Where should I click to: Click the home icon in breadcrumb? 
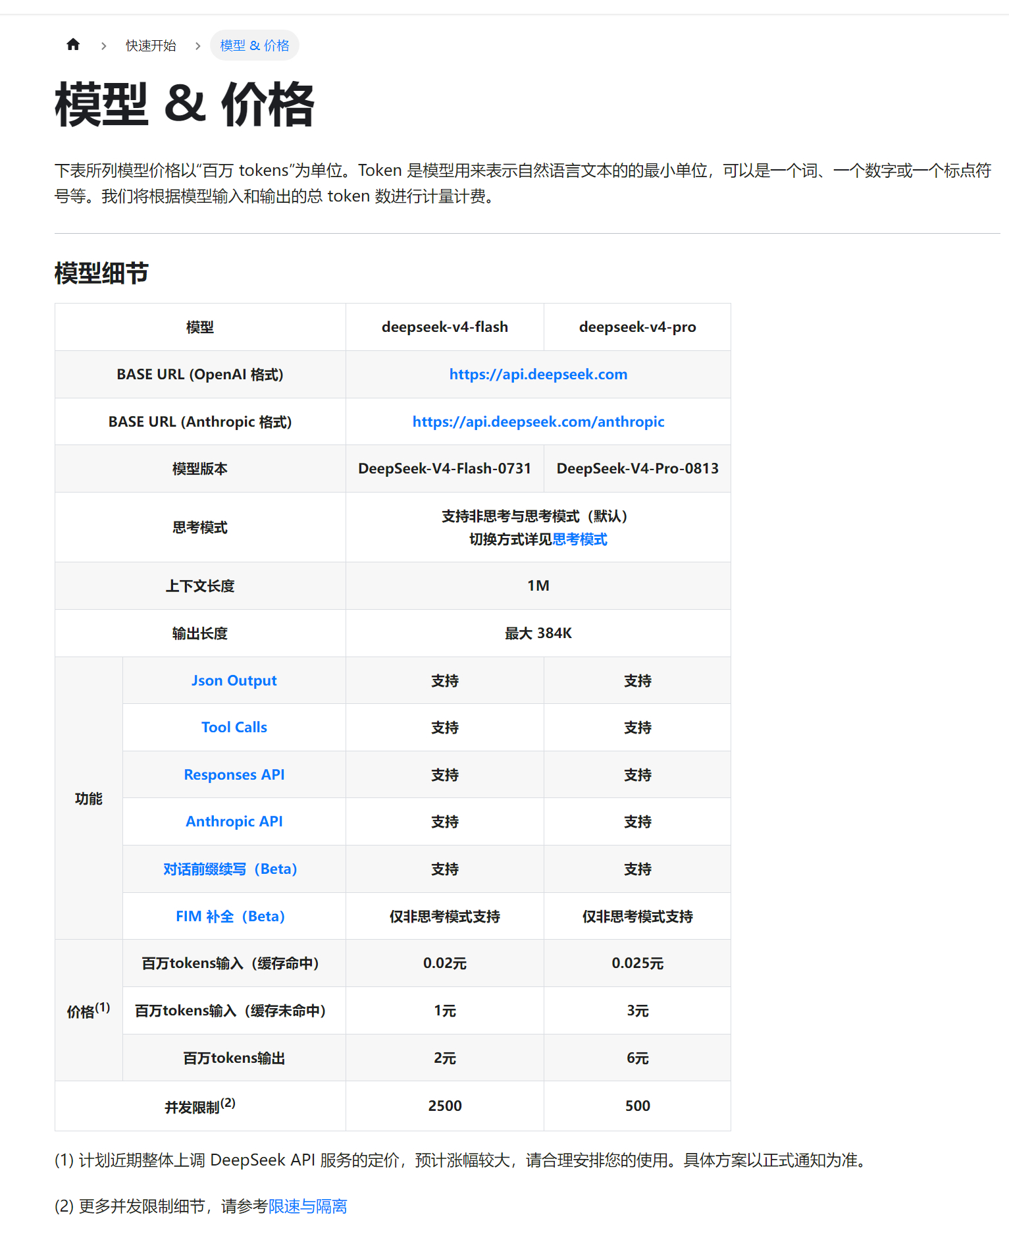[73, 45]
